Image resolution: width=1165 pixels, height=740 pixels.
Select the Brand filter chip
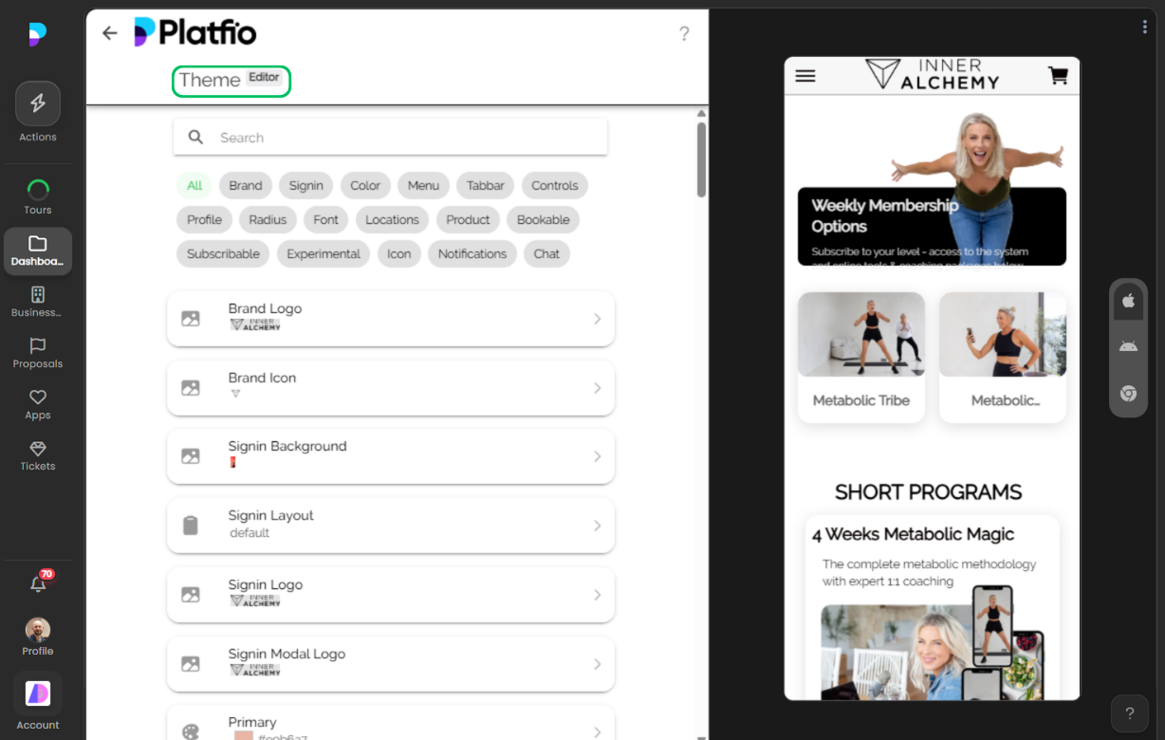coord(245,185)
